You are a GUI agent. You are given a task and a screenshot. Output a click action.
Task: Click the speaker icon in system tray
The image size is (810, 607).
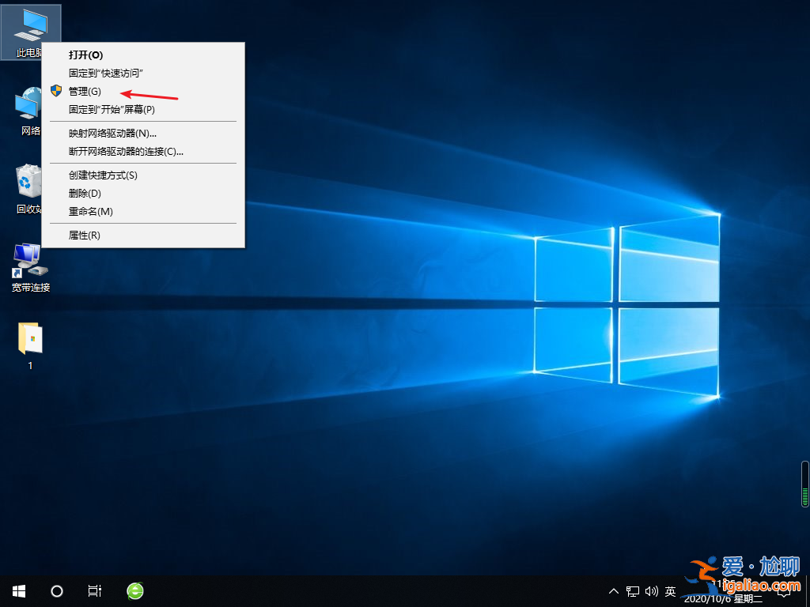[650, 590]
